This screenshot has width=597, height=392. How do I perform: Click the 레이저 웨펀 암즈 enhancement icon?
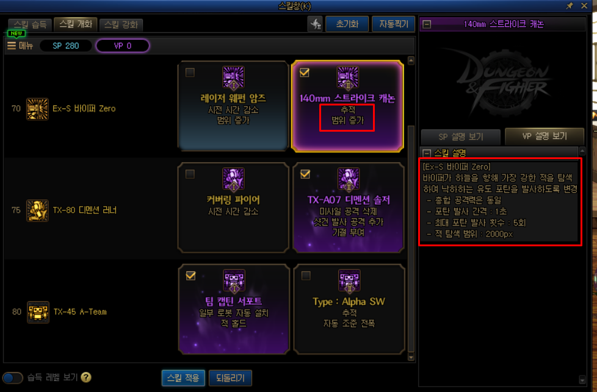[x=233, y=77]
